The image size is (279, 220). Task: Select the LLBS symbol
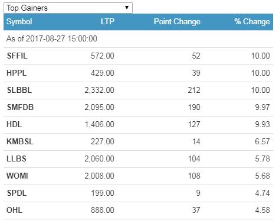[17, 158]
